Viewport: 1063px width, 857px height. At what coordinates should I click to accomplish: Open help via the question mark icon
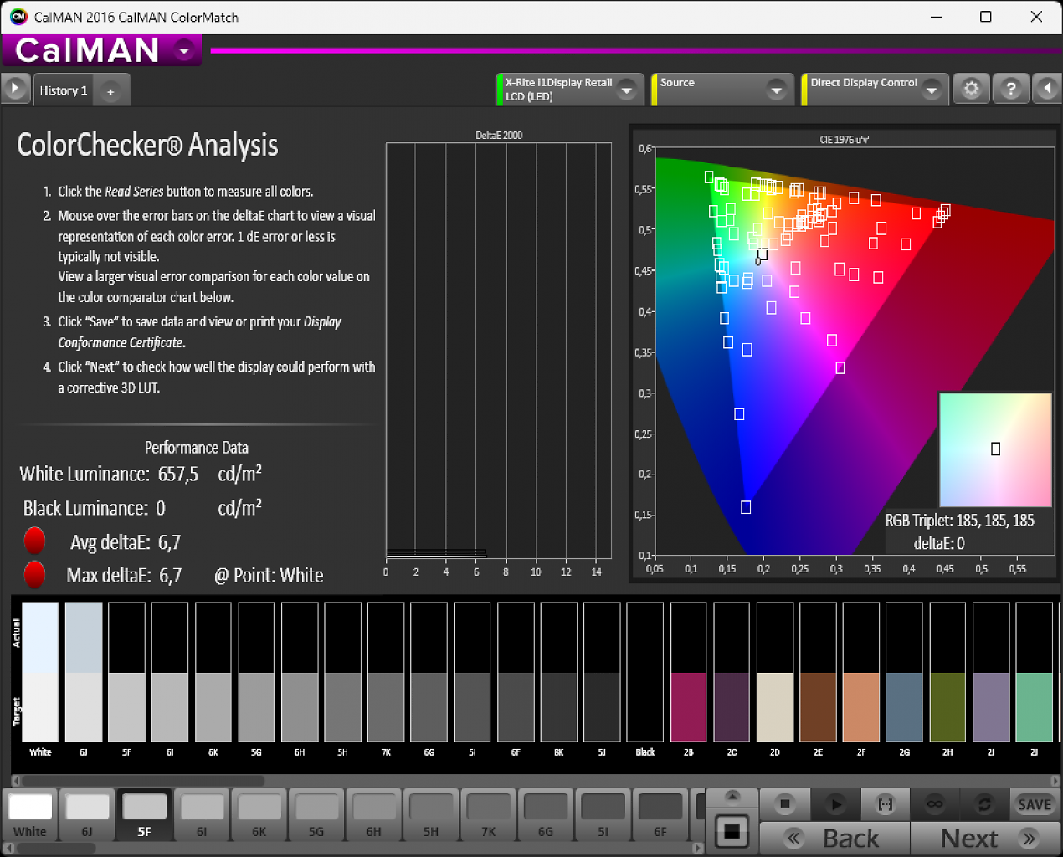pos(1011,89)
